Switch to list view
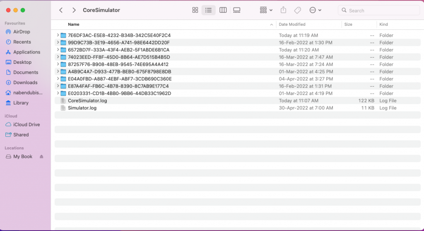 coord(208,10)
